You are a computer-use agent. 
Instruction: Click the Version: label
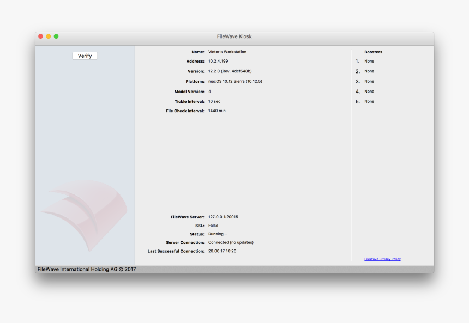[x=196, y=71]
